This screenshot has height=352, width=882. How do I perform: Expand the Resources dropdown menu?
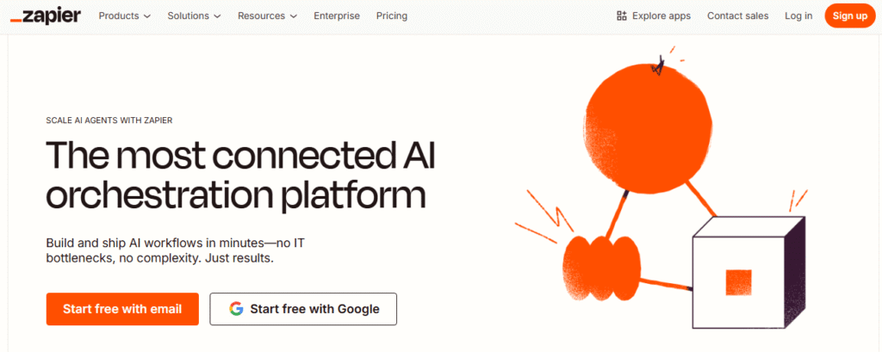[x=267, y=15]
